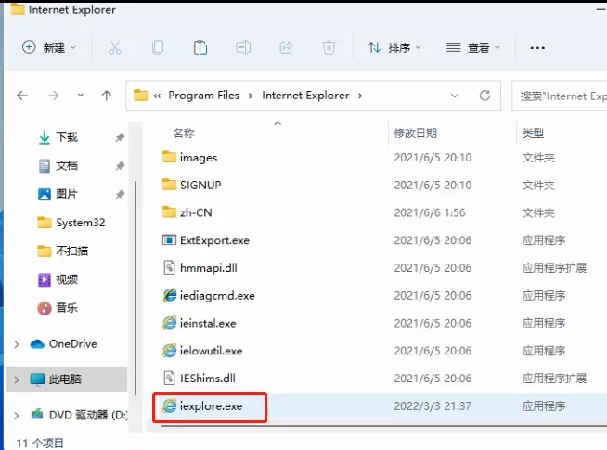Click the Copy icon in toolbar
This screenshot has height=450, width=607.
tap(158, 47)
